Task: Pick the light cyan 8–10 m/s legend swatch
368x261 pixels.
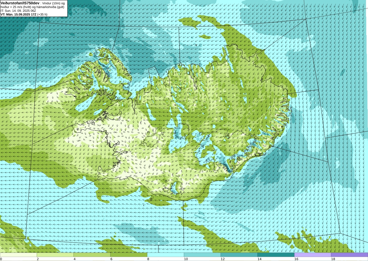Action: click(x=166, y=255)
